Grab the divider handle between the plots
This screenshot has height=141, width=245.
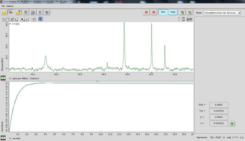pyautogui.click(x=97, y=81)
